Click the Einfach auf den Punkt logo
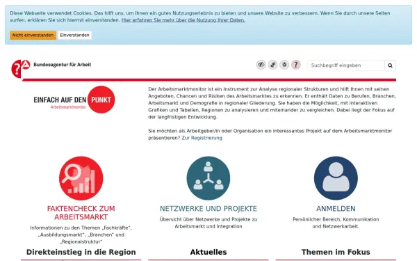 coord(74,100)
